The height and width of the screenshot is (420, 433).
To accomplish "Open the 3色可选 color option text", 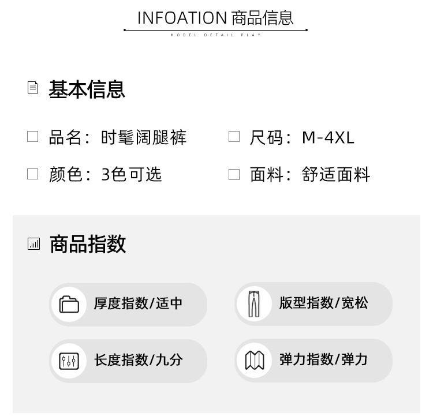I will pyautogui.click(x=132, y=174).
